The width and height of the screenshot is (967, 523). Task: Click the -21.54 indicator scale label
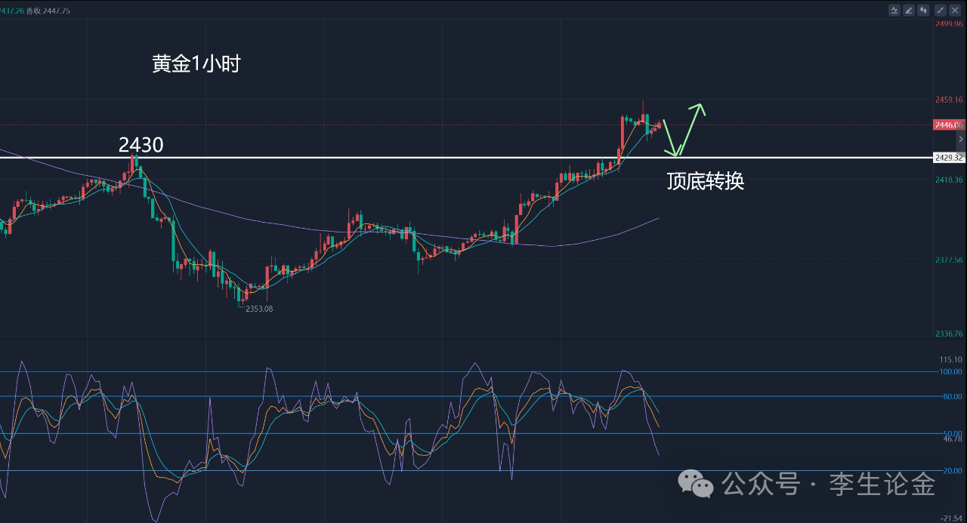point(950,518)
